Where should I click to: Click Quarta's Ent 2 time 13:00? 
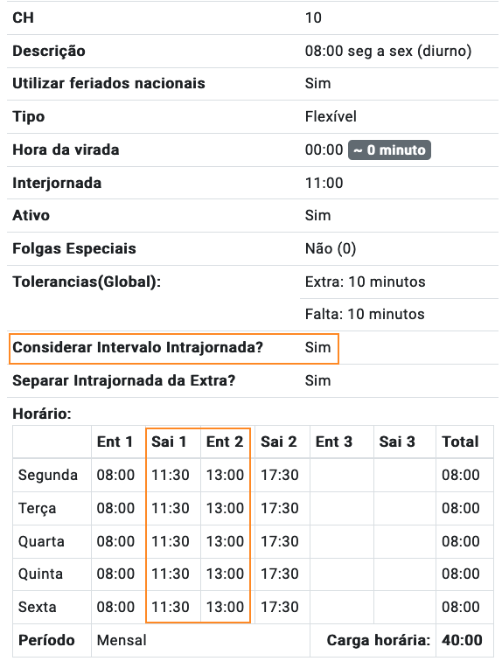pos(225,541)
